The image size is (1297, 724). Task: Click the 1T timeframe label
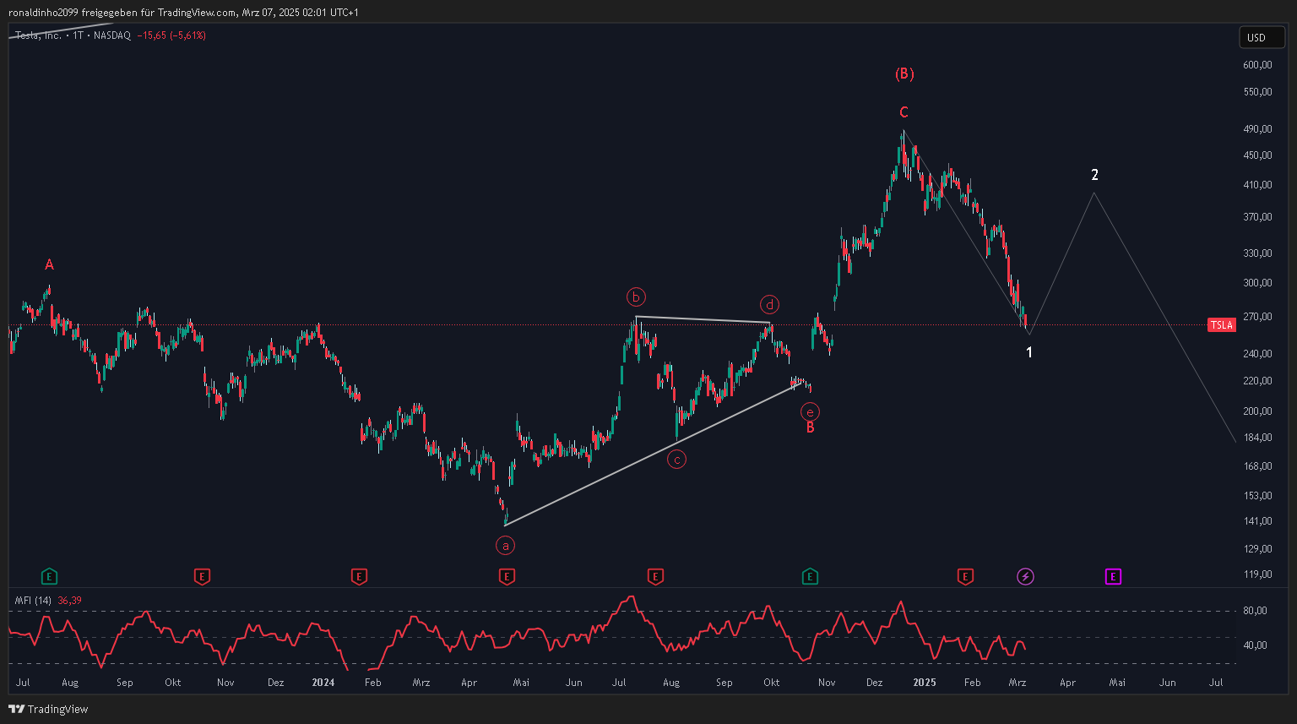(78, 35)
